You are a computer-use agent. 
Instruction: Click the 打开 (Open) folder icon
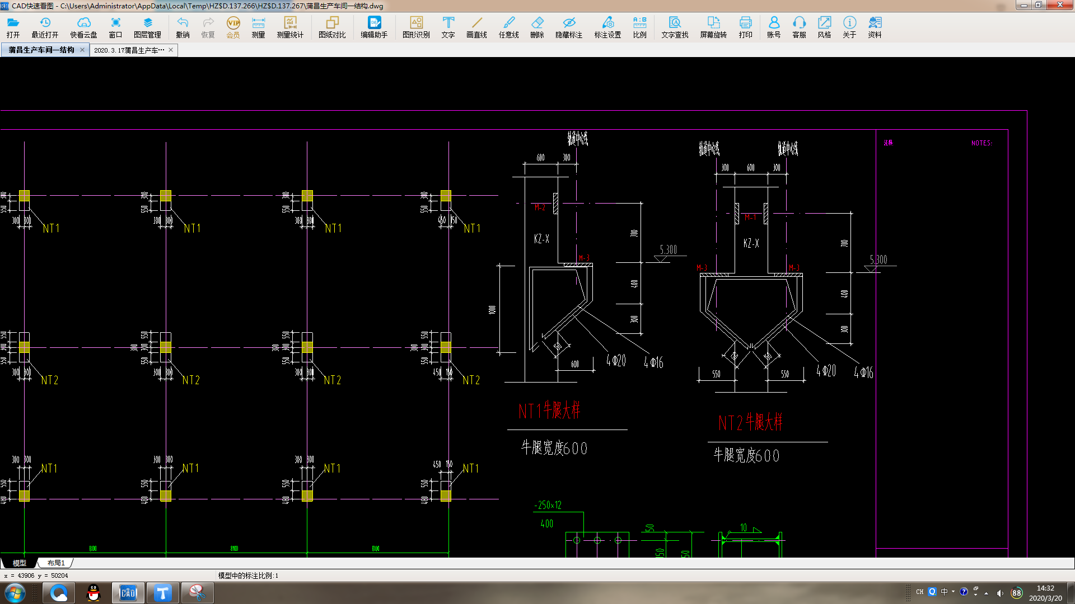(x=13, y=27)
